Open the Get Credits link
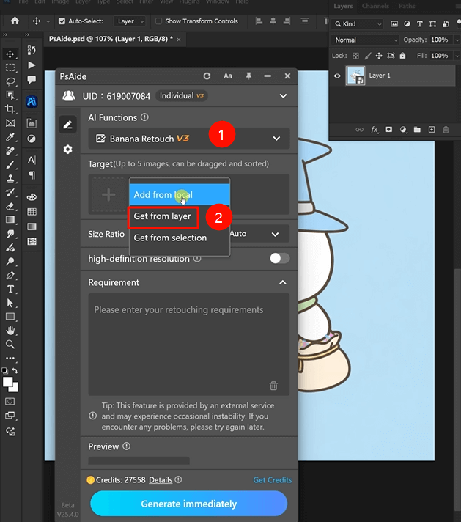The height and width of the screenshot is (522, 461). coord(272,480)
